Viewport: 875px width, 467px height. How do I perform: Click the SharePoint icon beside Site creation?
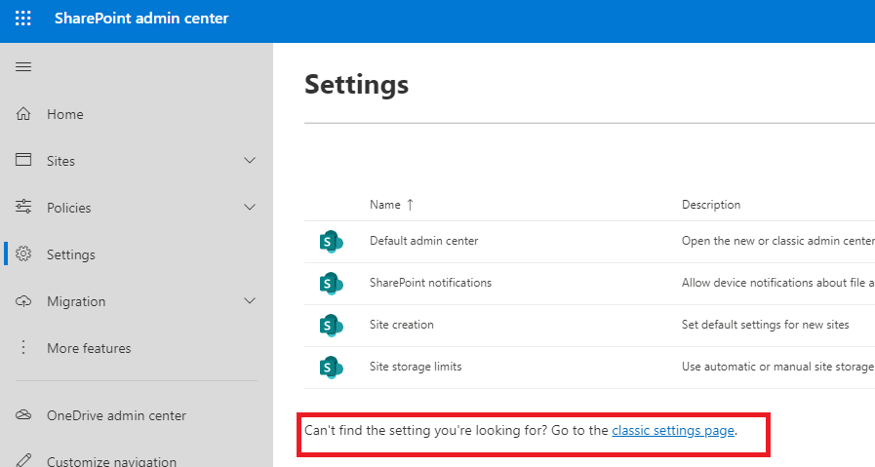click(x=331, y=325)
